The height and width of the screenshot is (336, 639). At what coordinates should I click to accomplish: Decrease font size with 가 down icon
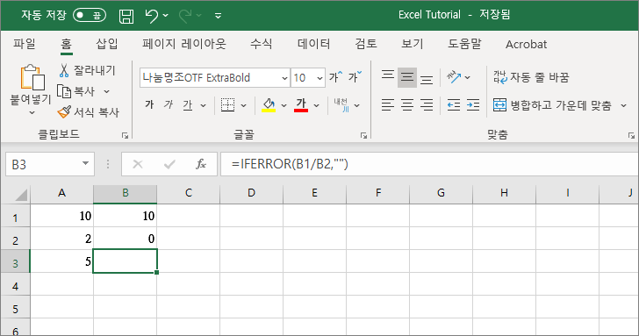click(x=355, y=76)
